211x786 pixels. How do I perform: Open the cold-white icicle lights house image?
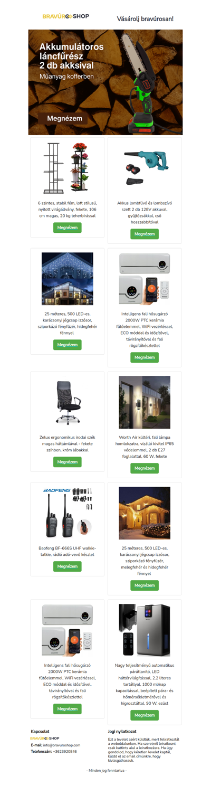67,279
